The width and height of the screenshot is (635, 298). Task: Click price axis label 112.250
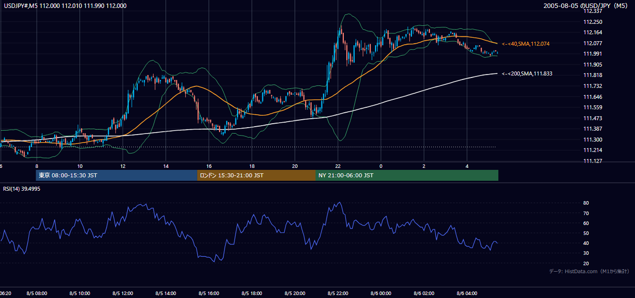(593, 22)
